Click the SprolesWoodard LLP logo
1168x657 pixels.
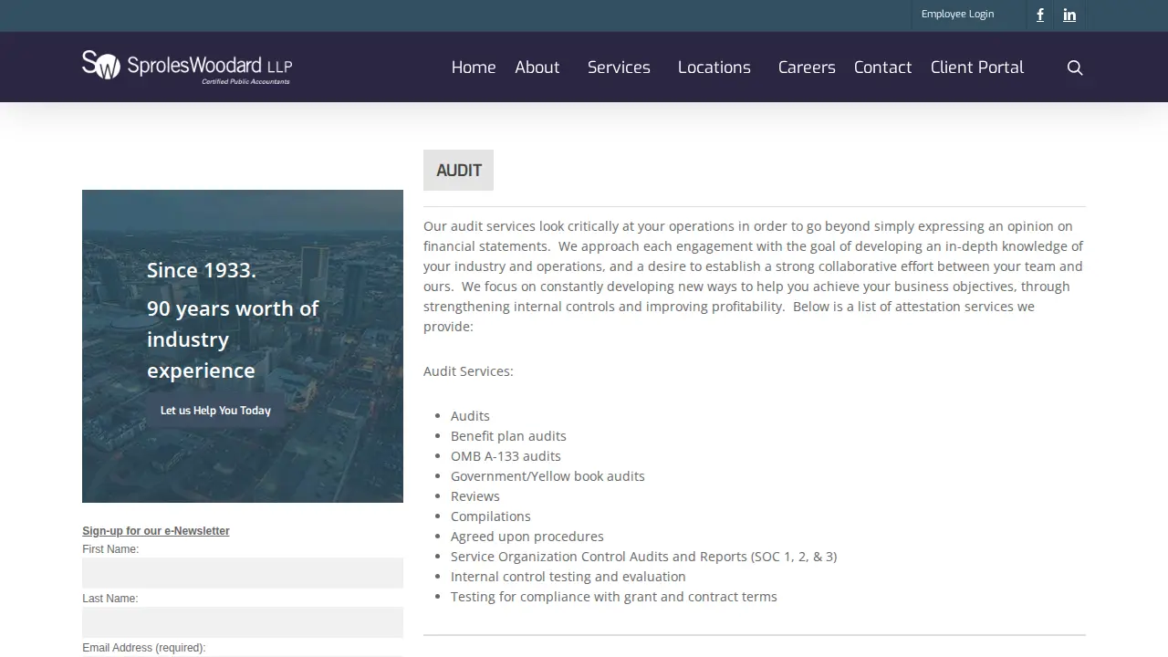click(x=187, y=67)
